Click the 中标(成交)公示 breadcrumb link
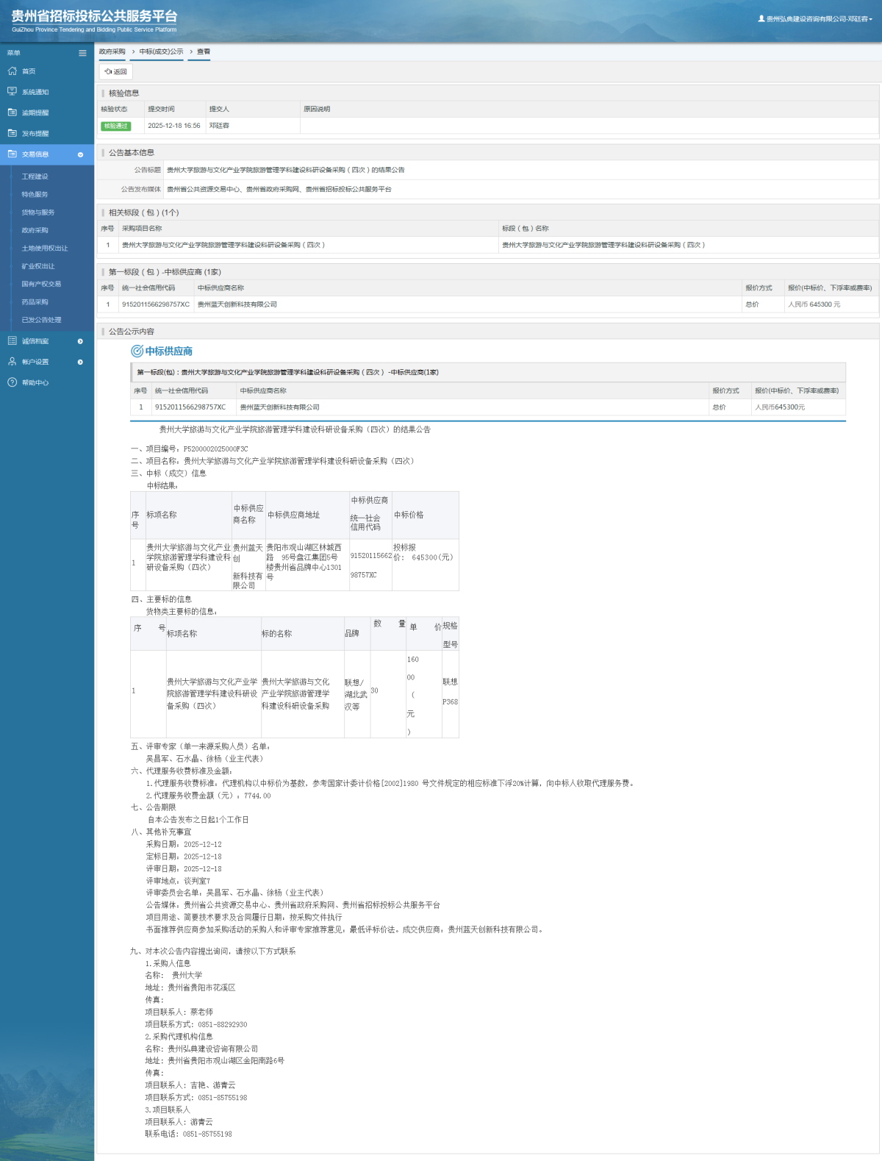Viewport: 882px width, 1161px height. [161, 51]
